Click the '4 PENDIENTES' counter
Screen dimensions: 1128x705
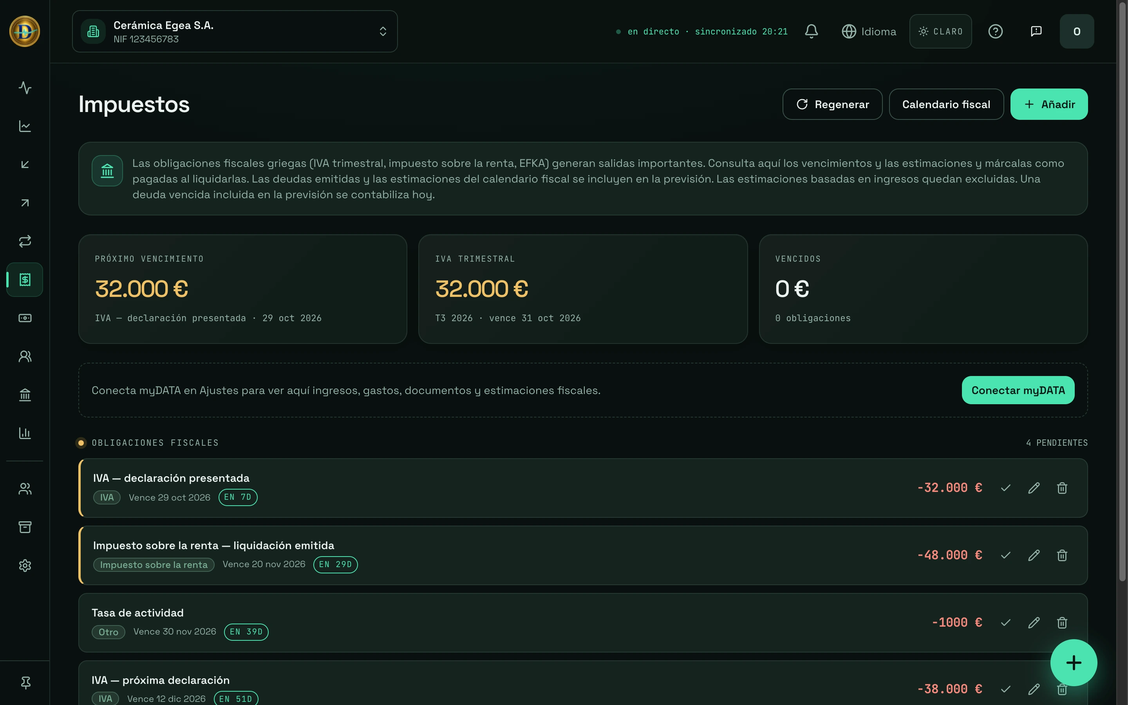tap(1057, 443)
